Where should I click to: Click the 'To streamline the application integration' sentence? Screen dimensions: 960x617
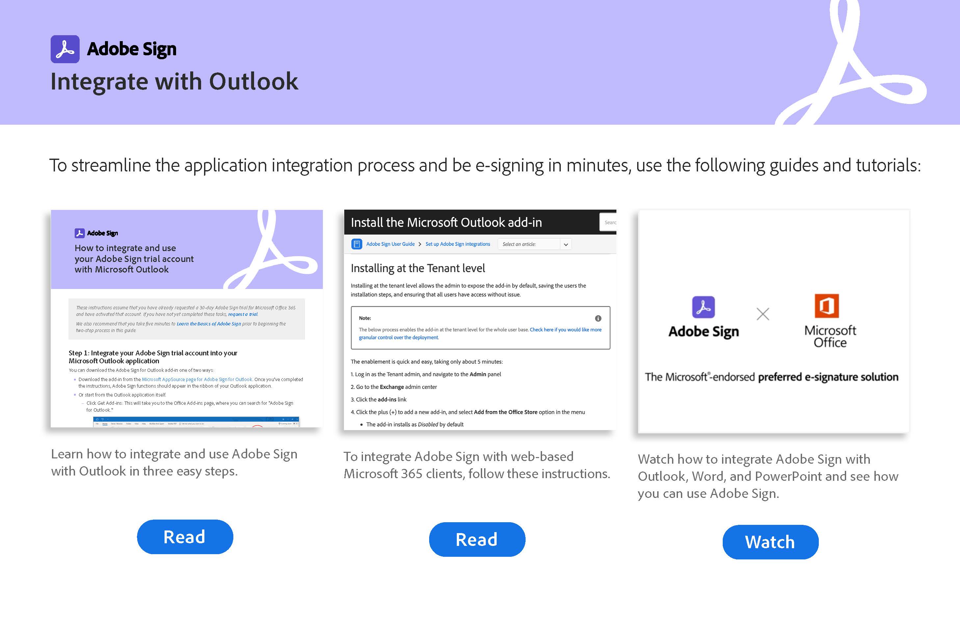pos(485,166)
